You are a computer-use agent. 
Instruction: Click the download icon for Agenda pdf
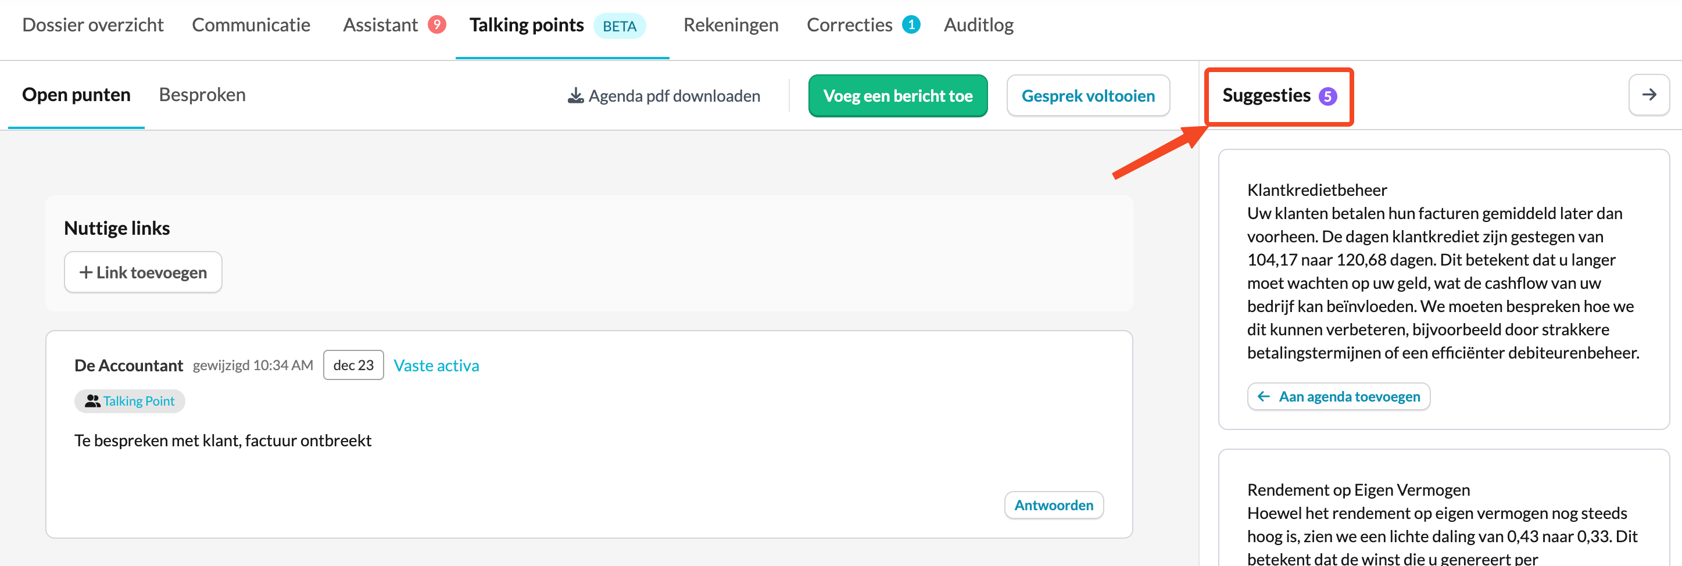point(575,96)
